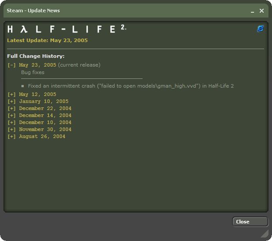
Task: Grab the window resize grip corner
Action: pyautogui.click(x=265, y=234)
